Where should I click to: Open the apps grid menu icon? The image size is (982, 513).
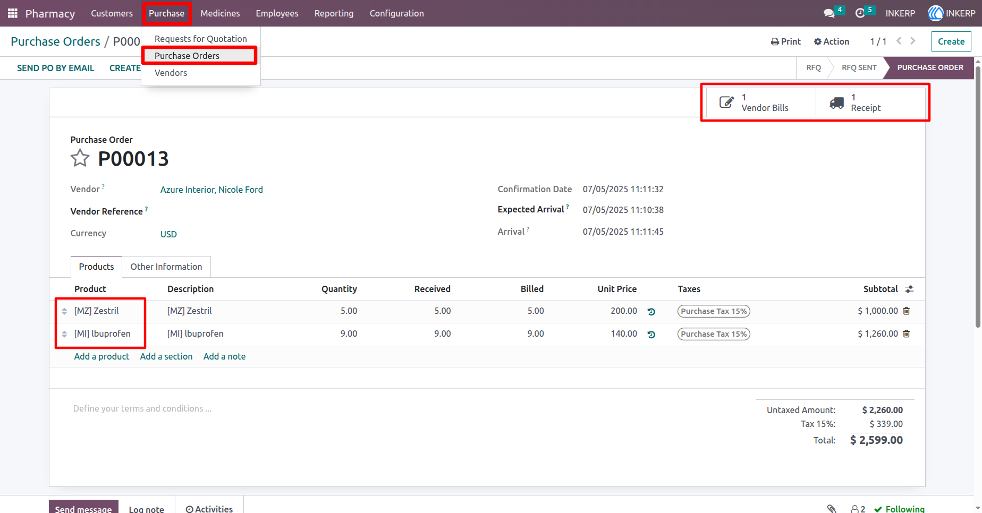13,13
